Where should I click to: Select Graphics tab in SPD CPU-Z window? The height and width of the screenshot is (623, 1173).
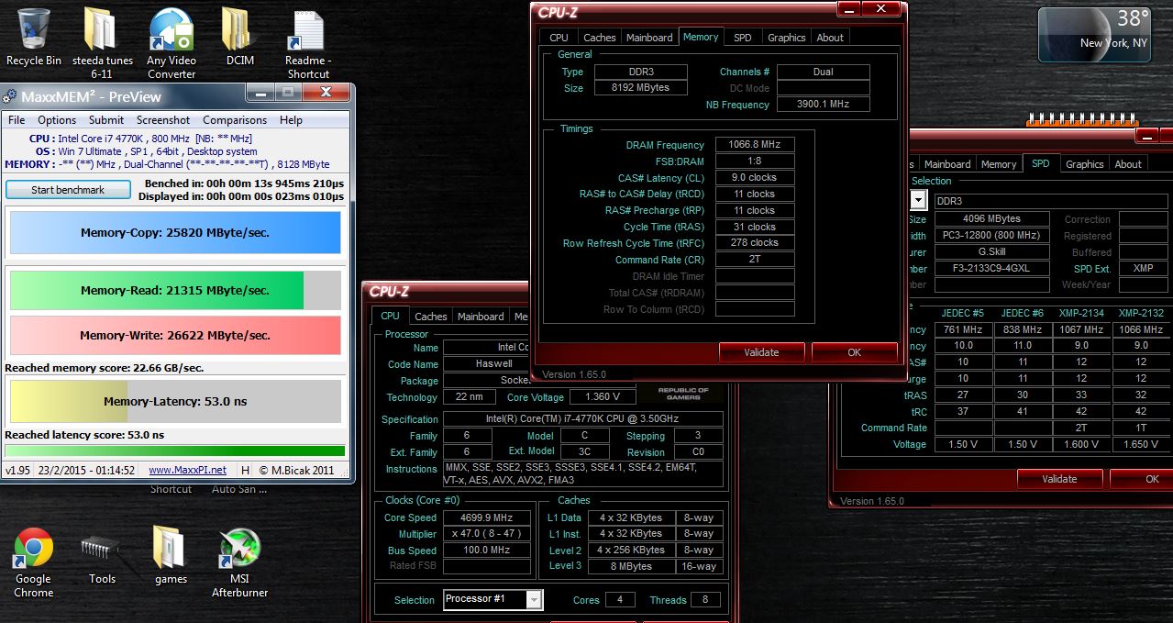pos(1084,164)
